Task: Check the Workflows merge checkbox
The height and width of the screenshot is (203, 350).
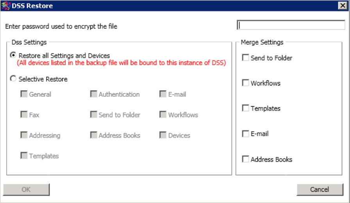Action: [x=246, y=83]
